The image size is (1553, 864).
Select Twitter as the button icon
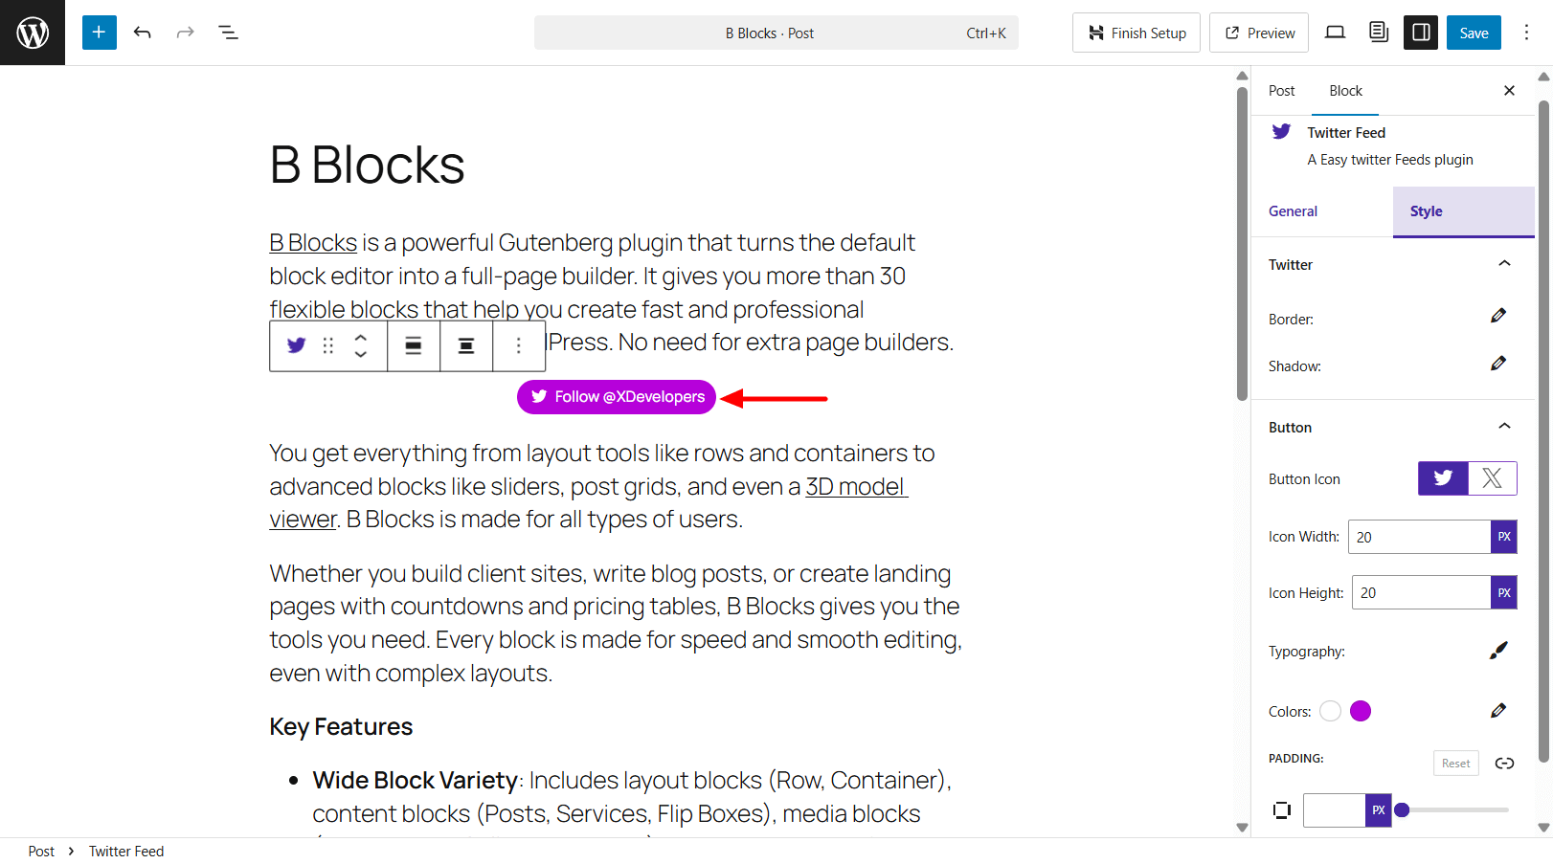tap(1442, 477)
